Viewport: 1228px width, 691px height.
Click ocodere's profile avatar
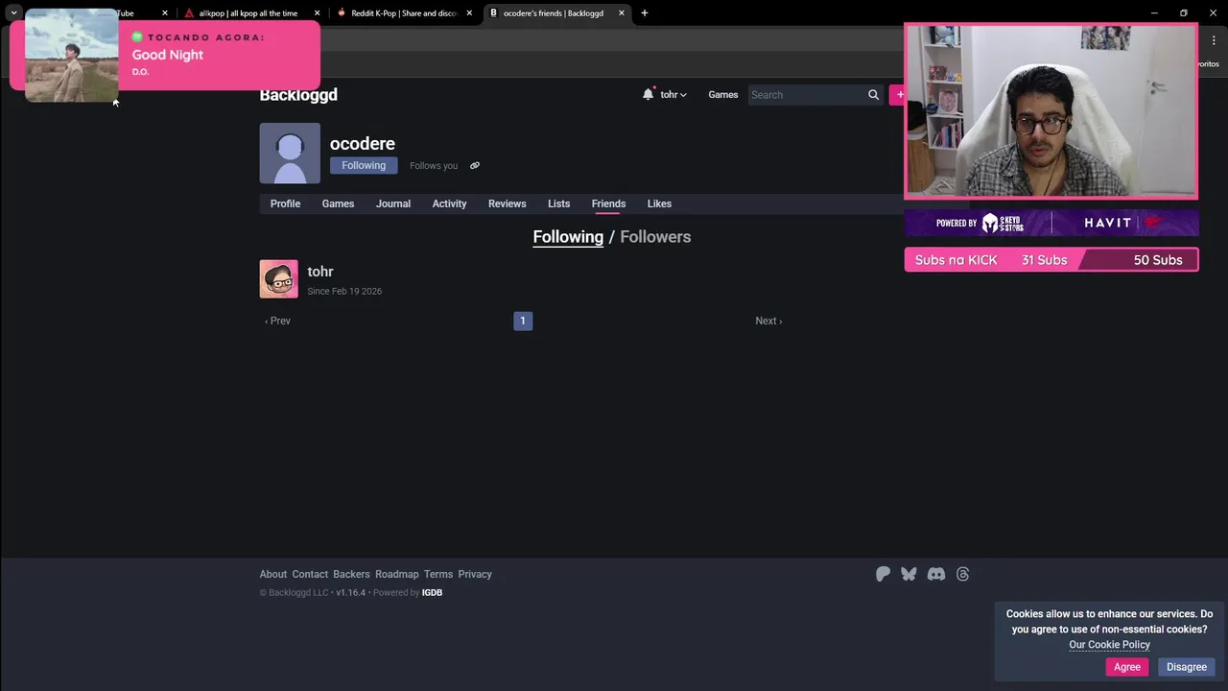click(x=290, y=154)
